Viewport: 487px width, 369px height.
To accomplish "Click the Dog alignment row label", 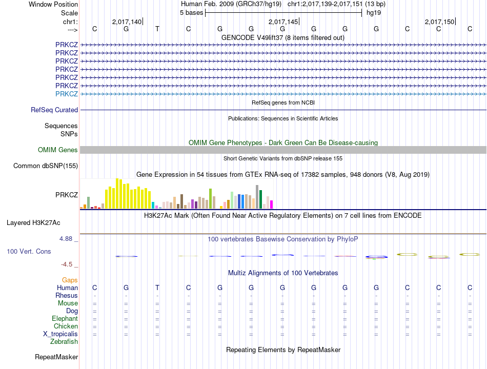I will pos(72,311).
